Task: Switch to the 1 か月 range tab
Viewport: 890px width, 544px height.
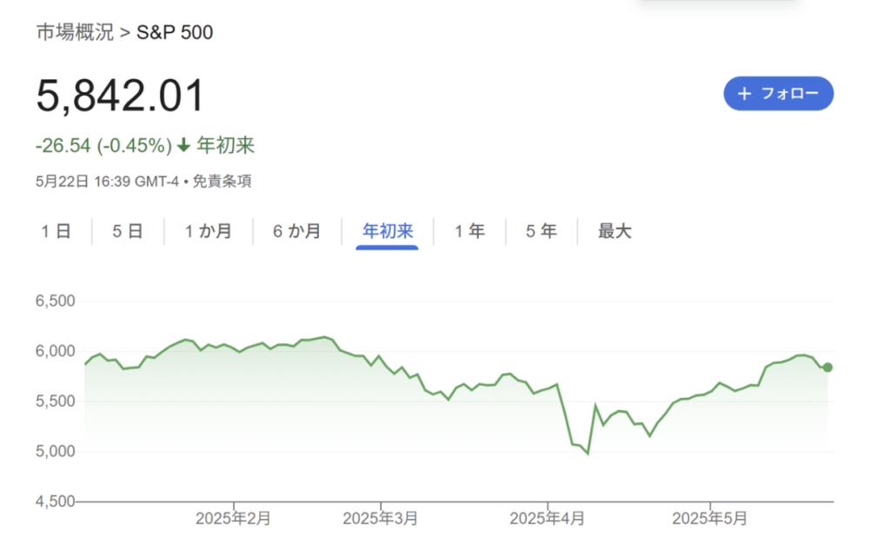Action: coord(209,231)
